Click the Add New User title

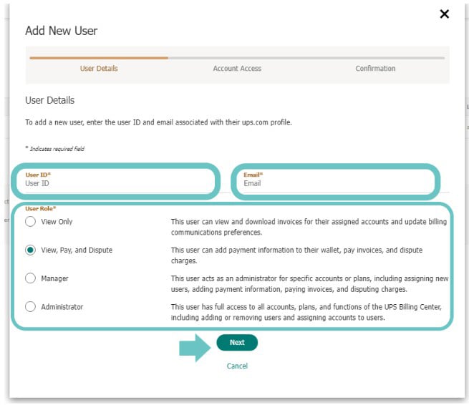click(61, 31)
